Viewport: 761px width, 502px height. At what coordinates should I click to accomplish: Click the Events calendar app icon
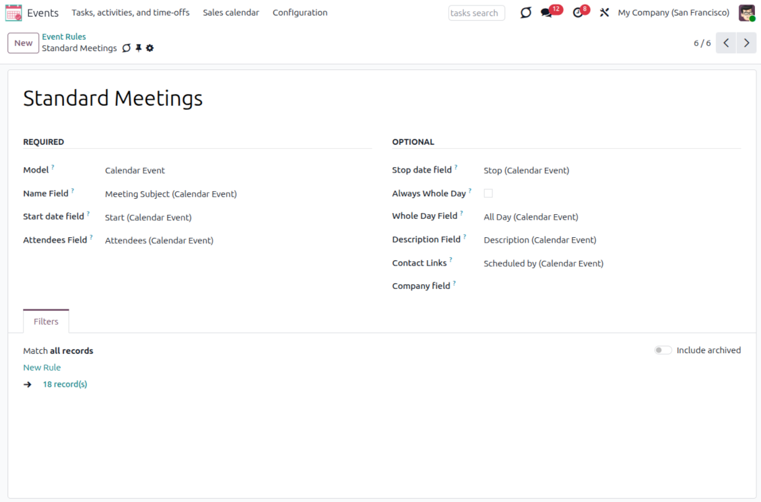coord(13,13)
